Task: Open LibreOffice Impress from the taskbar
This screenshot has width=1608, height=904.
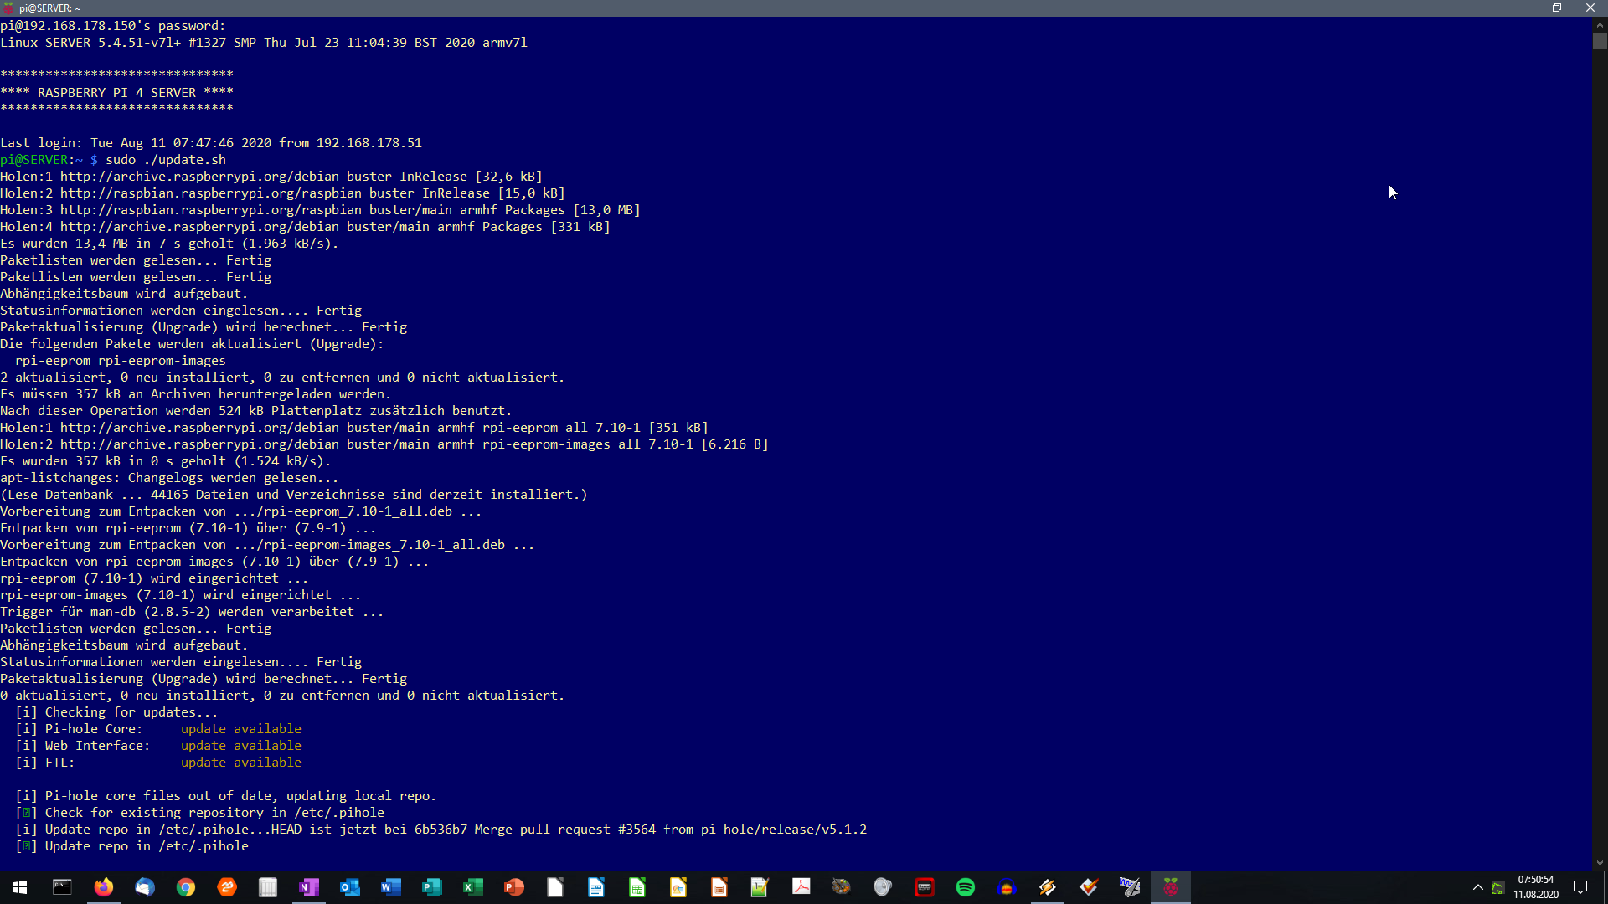Action: pyautogui.click(x=719, y=887)
